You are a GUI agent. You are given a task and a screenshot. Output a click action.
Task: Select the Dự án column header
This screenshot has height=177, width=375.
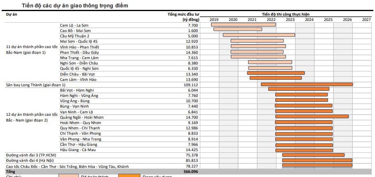[11, 14]
